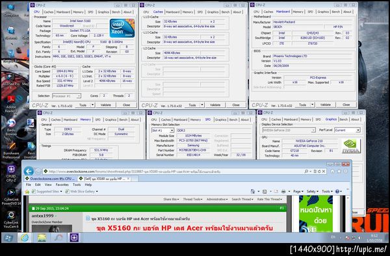This screenshot has height=256, width=390.
Task: Select Bench tab in Graphics CPU-Z window
Action: tap(343, 120)
